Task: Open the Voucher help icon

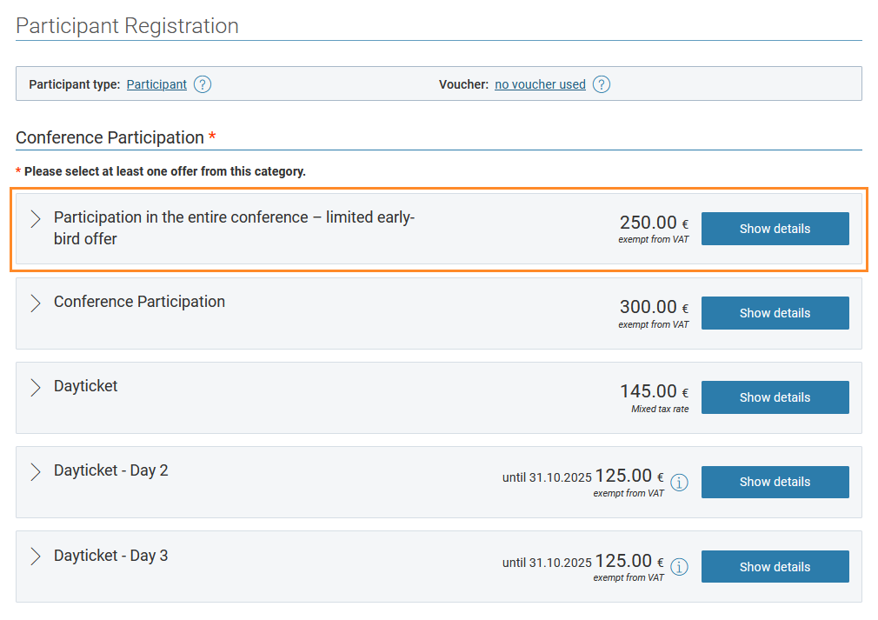Action: (602, 84)
